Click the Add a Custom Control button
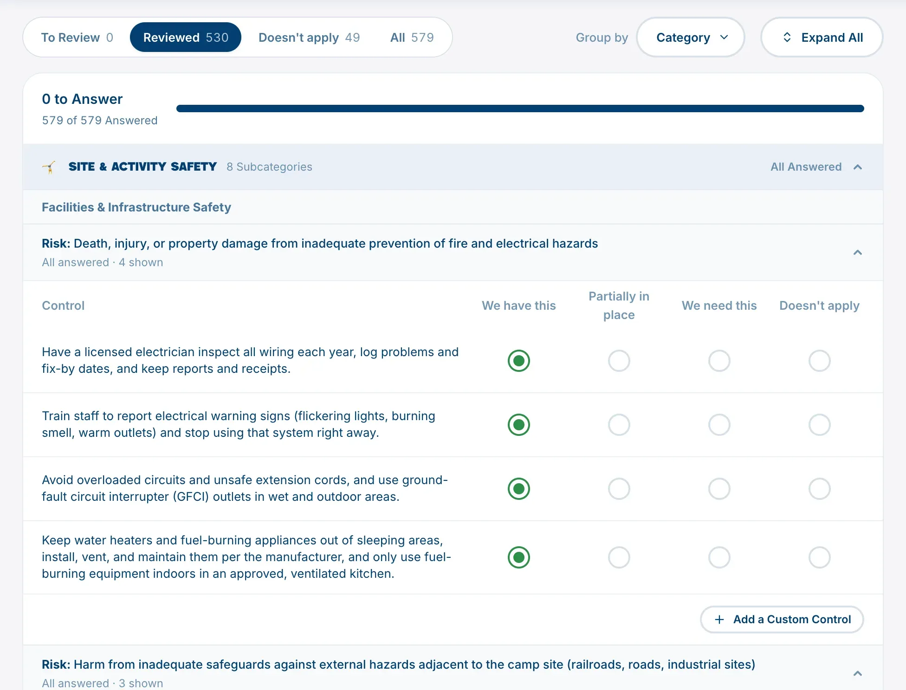The height and width of the screenshot is (690, 906). click(x=782, y=620)
